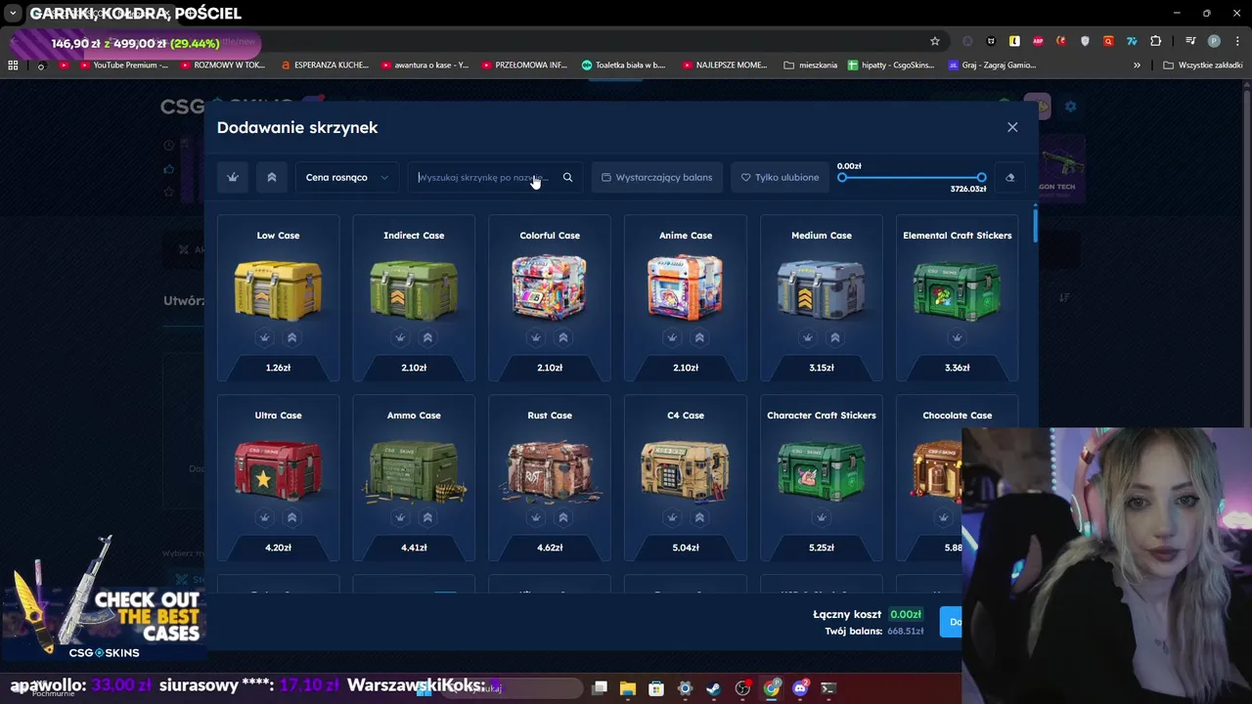
Task: Open Steam from the taskbar
Action: pos(714,688)
